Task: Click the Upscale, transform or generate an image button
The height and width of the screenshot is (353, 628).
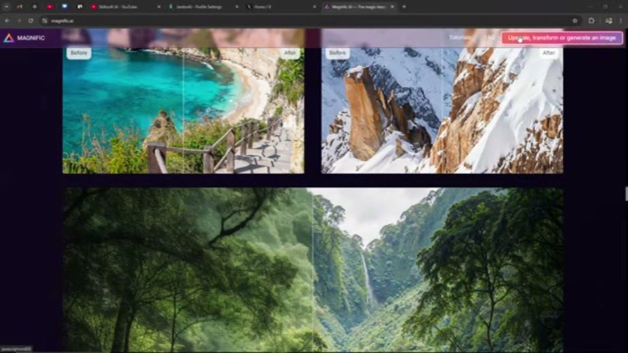Action: point(562,38)
